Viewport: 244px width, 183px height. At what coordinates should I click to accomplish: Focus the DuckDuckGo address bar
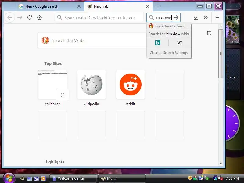coord(99,17)
